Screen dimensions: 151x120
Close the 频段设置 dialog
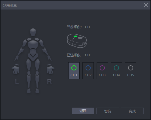coord(146,5)
